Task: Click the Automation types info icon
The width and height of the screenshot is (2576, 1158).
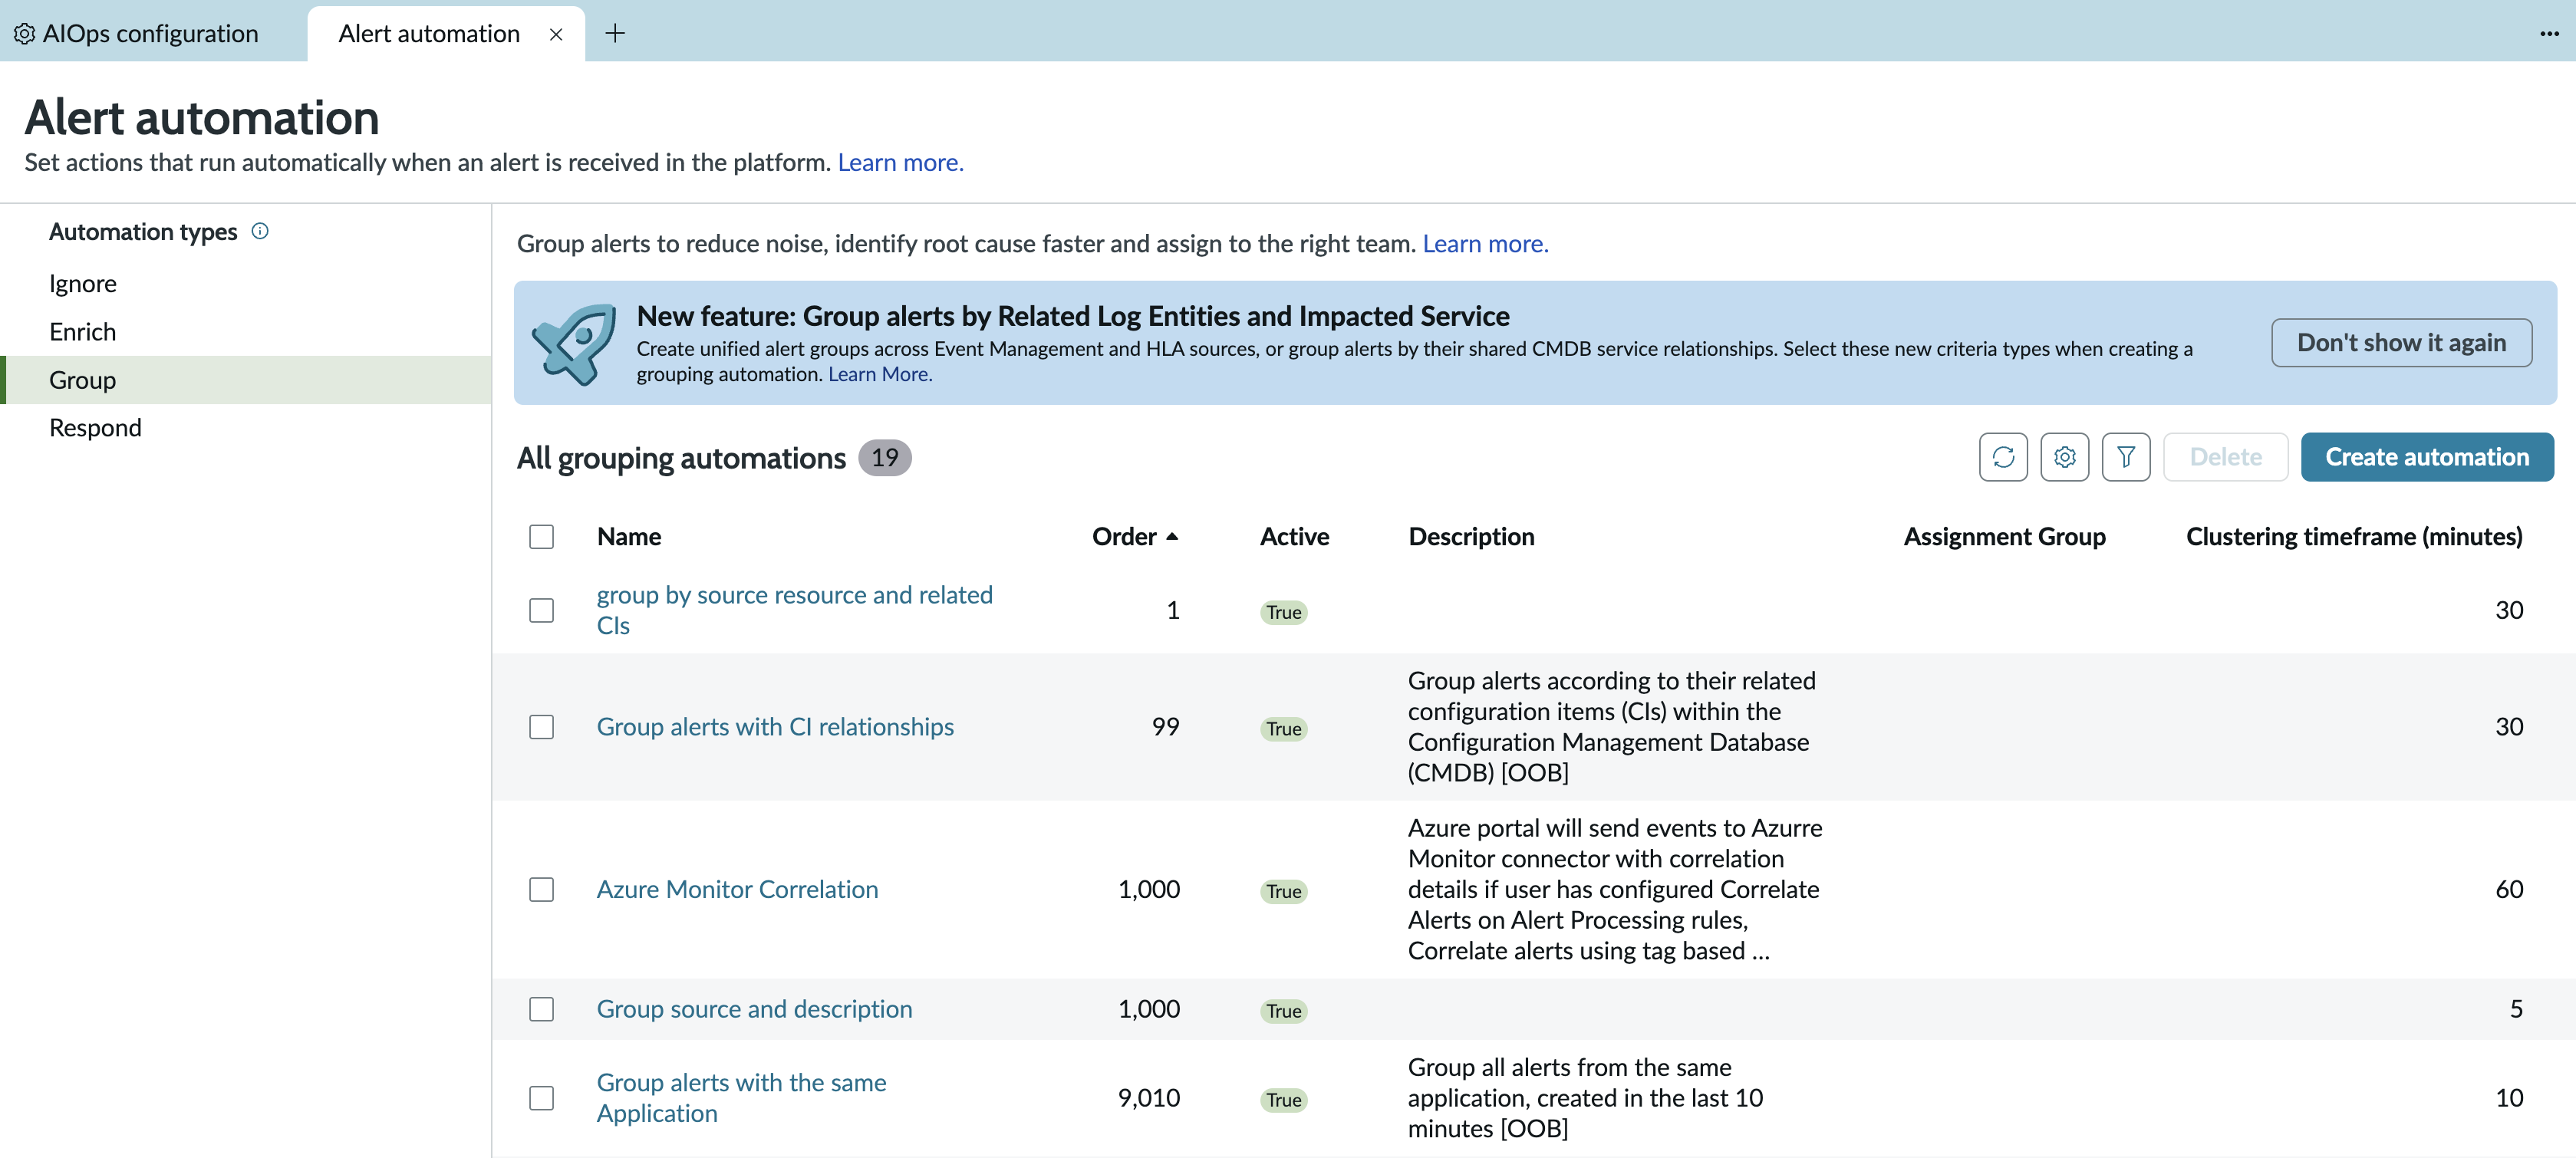Action: tap(260, 231)
